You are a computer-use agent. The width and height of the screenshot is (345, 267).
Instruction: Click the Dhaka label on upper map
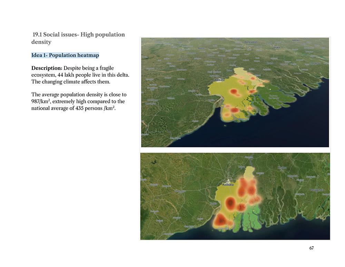[277, 47]
